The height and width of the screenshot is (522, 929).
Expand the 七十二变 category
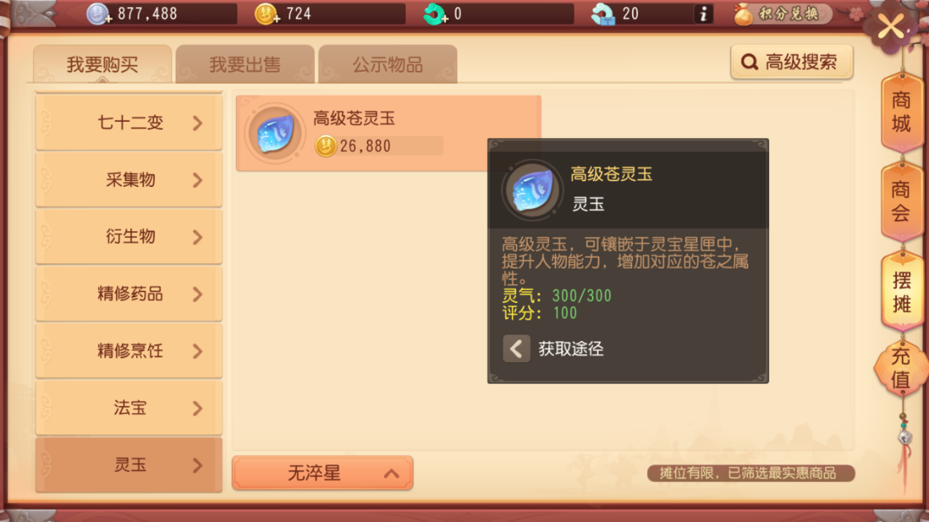pyautogui.click(x=129, y=123)
